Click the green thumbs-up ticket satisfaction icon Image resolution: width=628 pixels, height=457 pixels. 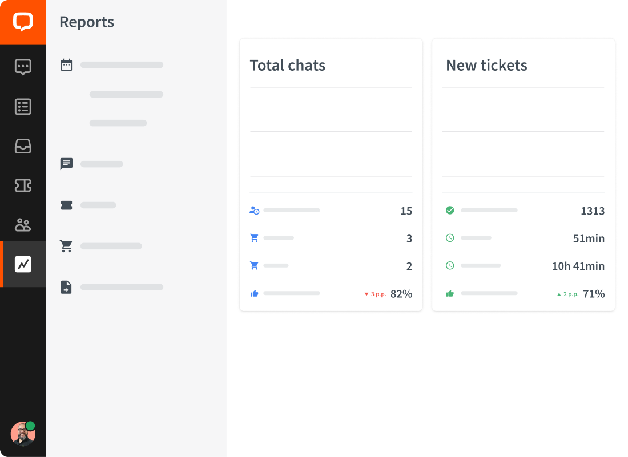tap(450, 294)
